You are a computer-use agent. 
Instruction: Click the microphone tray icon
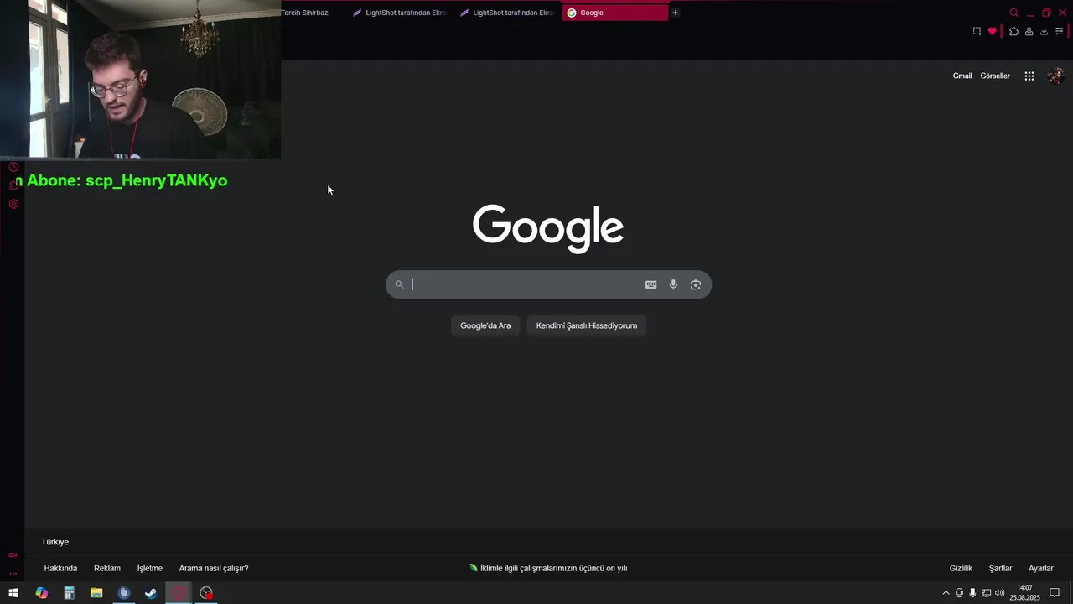click(x=972, y=593)
